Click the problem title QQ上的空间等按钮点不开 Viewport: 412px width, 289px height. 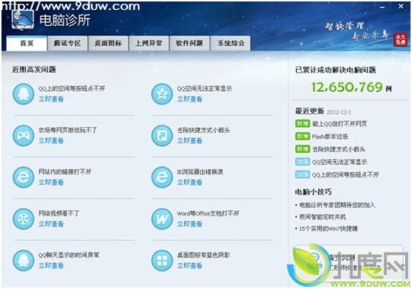point(72,89)
